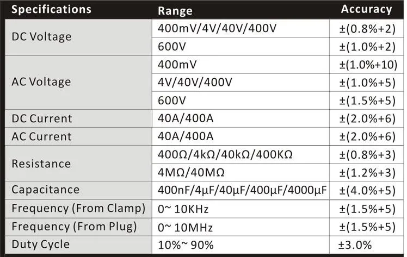Select the Duty Cycle row label
Screen dimensions: 407x257
tap(41, 244)
